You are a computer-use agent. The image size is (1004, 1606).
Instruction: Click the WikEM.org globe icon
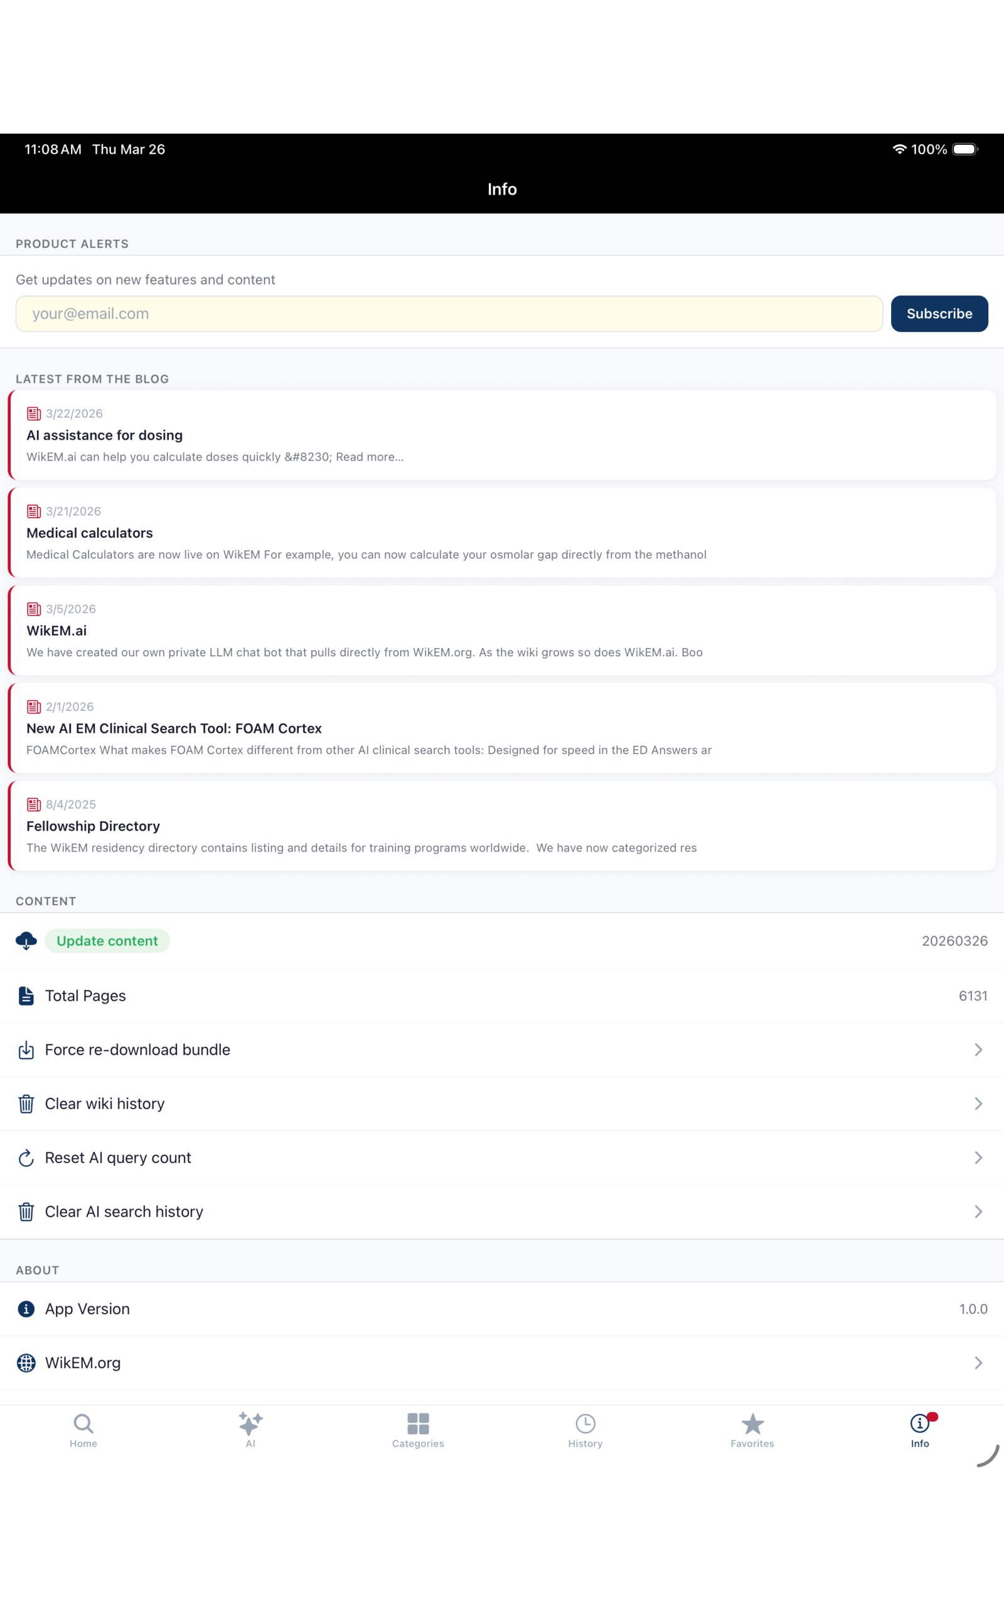[x=26, y=1363]
